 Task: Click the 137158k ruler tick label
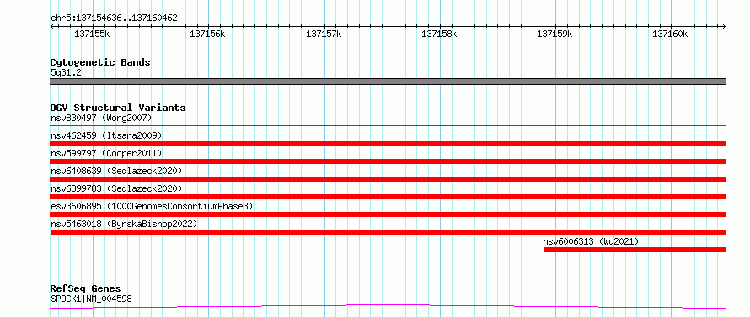pyautogui.click(x=439, y=34)
